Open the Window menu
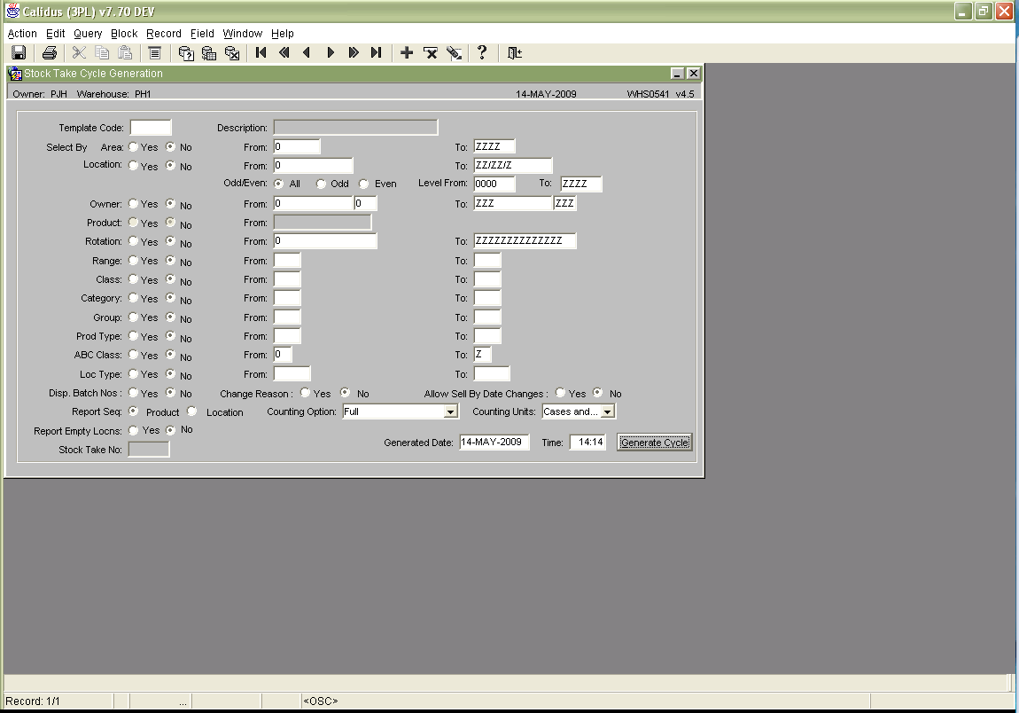This screenshot has width=1019, height=713. (243, 33)
